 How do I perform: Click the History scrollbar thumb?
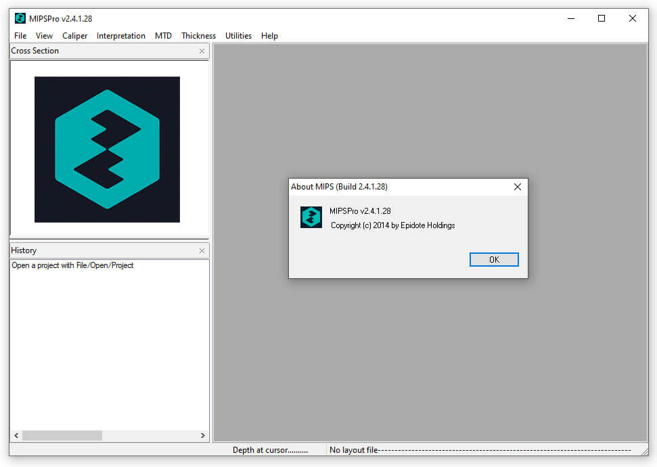[62, 435]
